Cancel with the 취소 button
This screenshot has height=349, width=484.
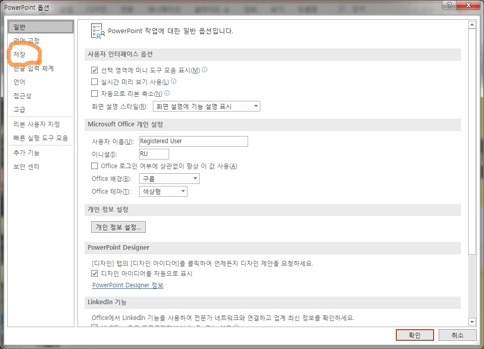tap(457, 335)
